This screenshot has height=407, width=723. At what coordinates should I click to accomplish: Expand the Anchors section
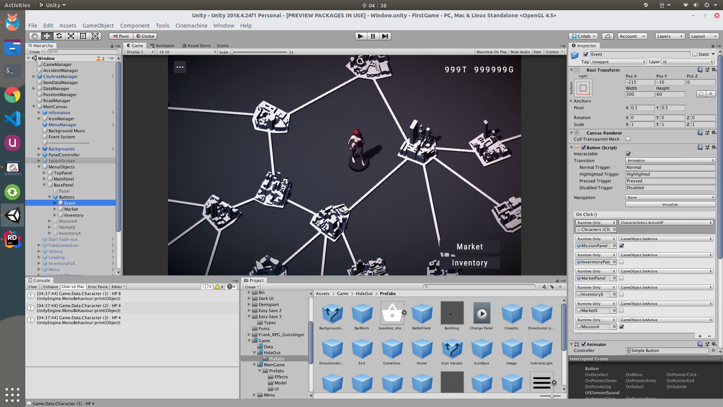pyautogui.click(x=571, y=101)
